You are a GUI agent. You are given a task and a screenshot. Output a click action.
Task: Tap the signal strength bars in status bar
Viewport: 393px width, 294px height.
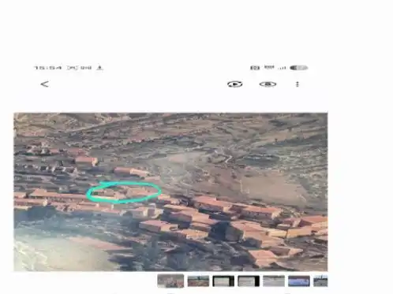(x=282, y=68)
